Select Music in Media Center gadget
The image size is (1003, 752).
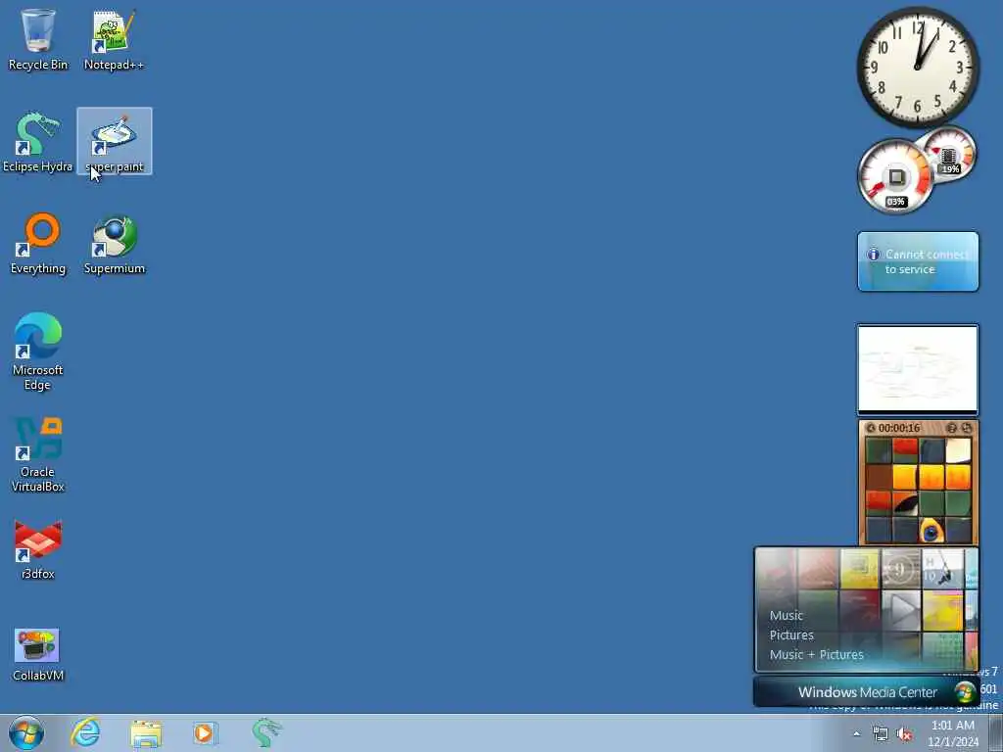pos(787,615)
